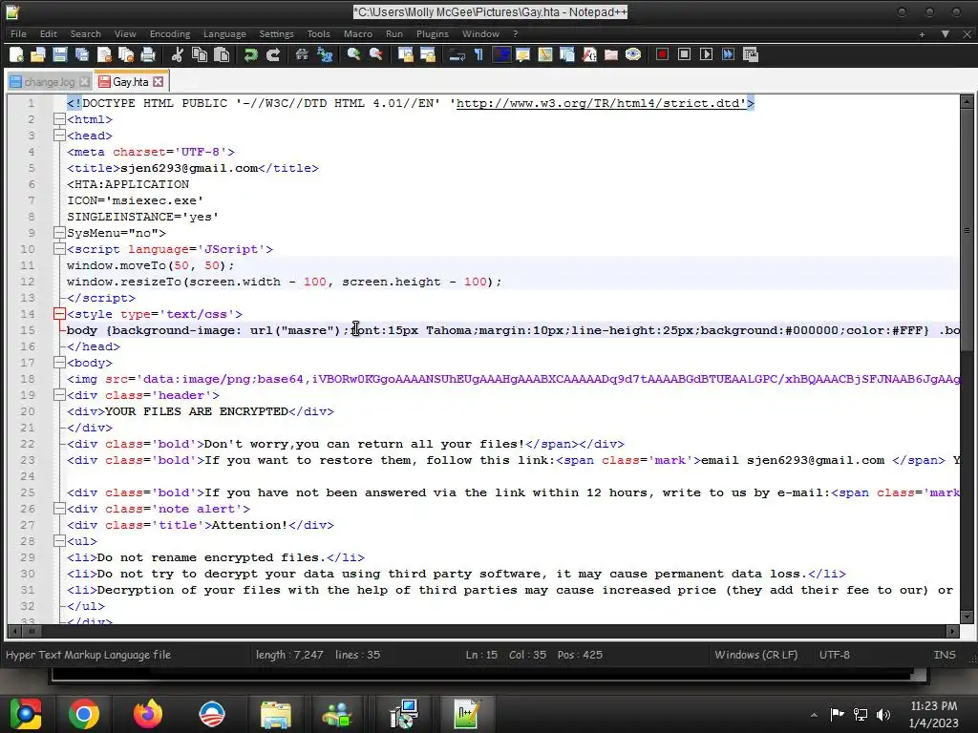The image size is (978, 733).
Task: Open the File menu
Action: point(18,33)
